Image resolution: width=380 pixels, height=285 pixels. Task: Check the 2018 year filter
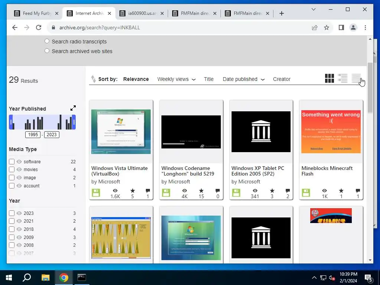[x=12, y=229]
